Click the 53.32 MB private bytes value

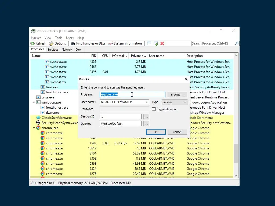[x=139, y=153]
